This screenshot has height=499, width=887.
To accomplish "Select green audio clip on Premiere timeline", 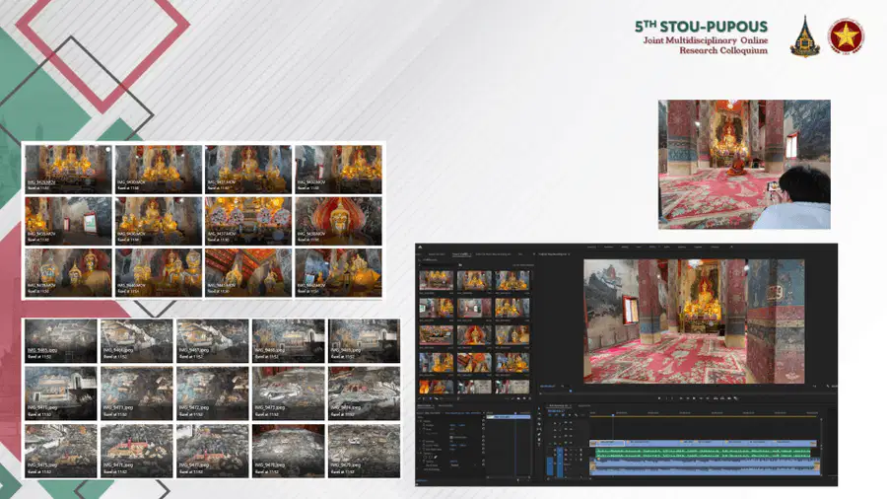I will pos(702,454).
